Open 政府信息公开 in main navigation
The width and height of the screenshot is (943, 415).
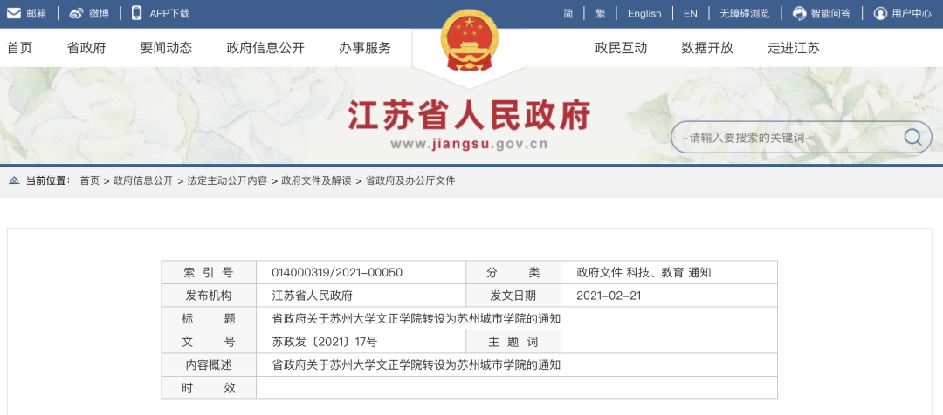pyautogui.click(x=265, y=48)
